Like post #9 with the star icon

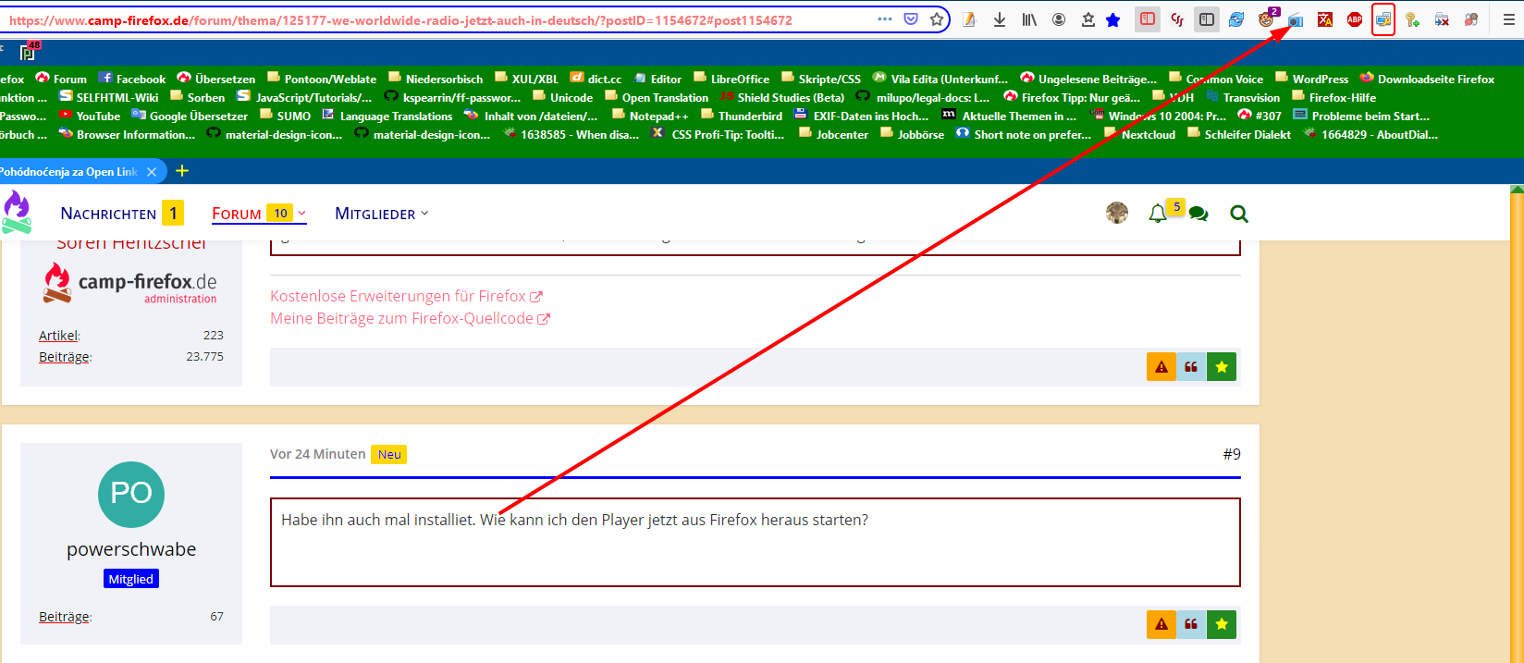pyautogui.click(x=1222, y=624)
